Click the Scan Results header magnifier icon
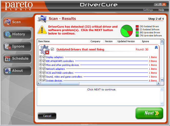The height and width of the screenshot is (126, 170). click(x=42, y=19)
